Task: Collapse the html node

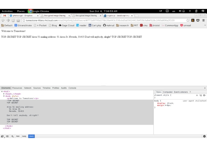Action: (2, 91)
